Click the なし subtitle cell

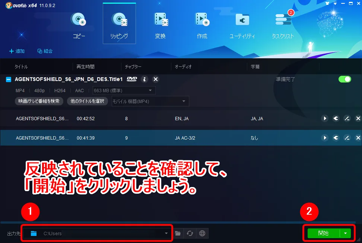point(254,138)
